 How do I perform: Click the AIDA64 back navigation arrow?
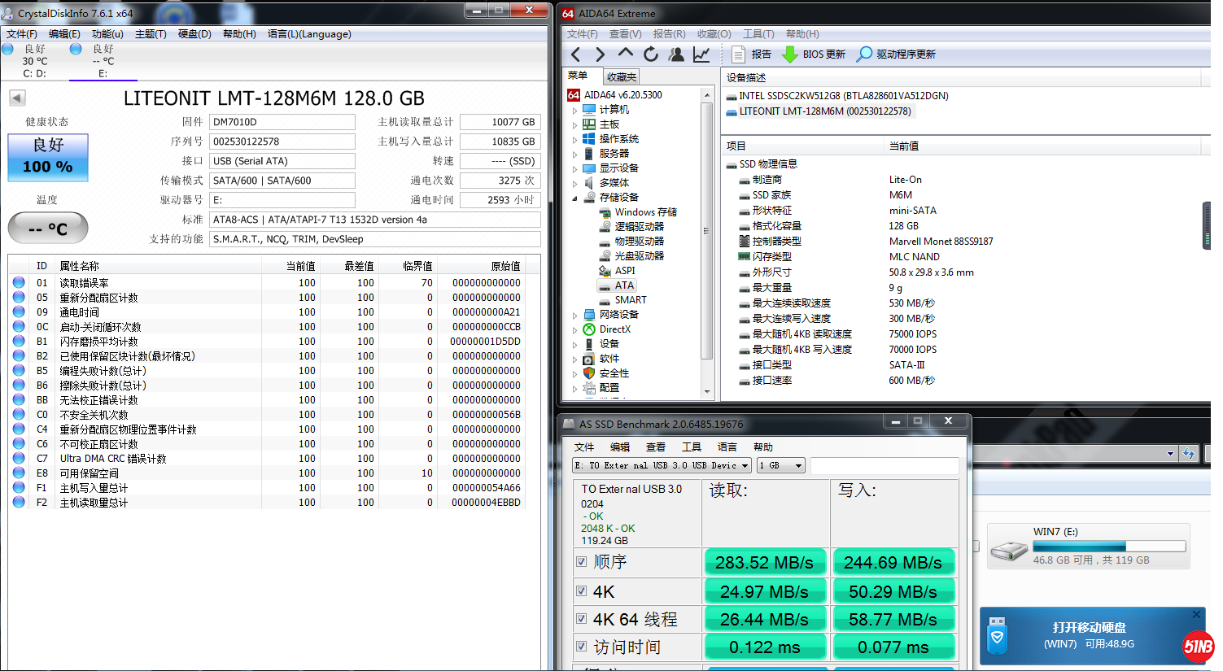pos(576,54)
